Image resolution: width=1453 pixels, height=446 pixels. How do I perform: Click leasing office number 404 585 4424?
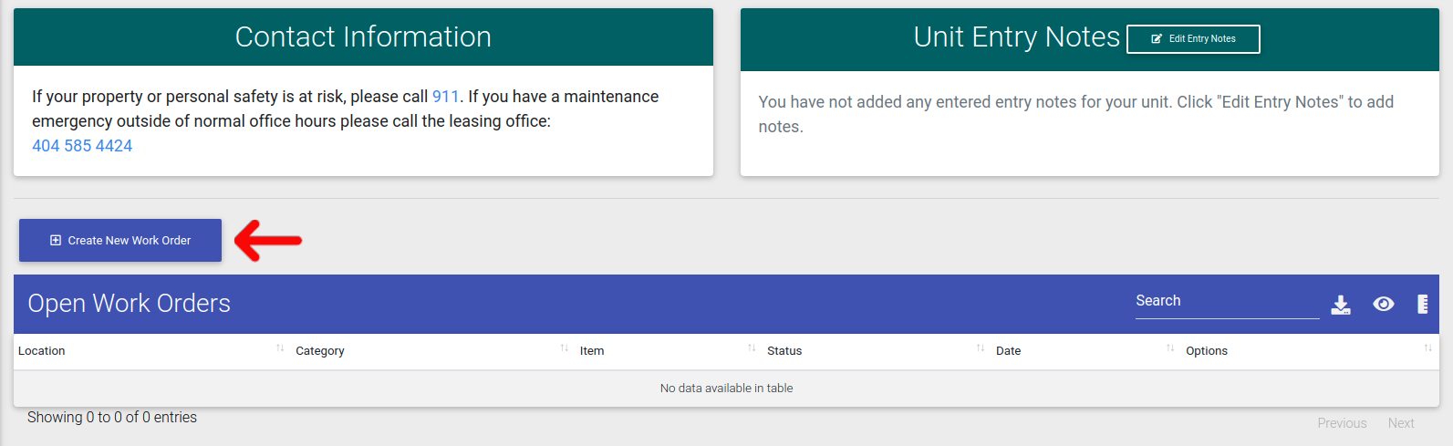pos(82,146)
